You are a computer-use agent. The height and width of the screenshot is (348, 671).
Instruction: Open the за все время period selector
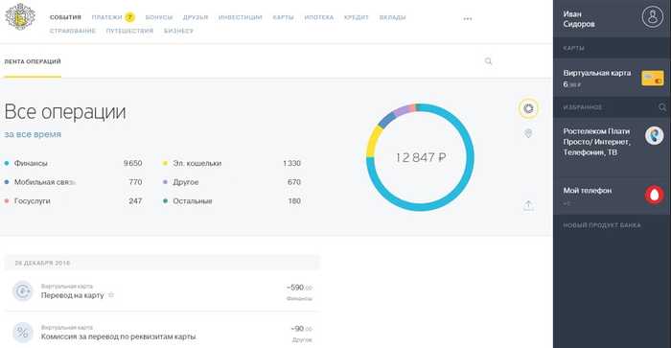[x=33, y=134]
